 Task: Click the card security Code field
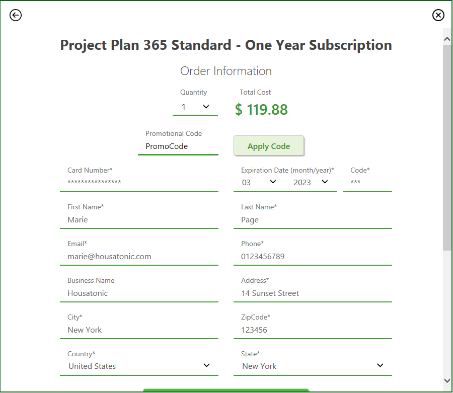point(367,183)
